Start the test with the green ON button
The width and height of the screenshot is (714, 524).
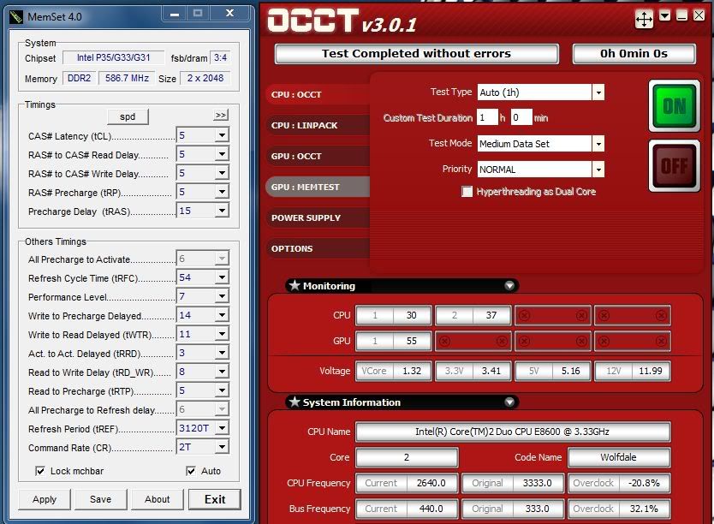(x=675, y=106)
